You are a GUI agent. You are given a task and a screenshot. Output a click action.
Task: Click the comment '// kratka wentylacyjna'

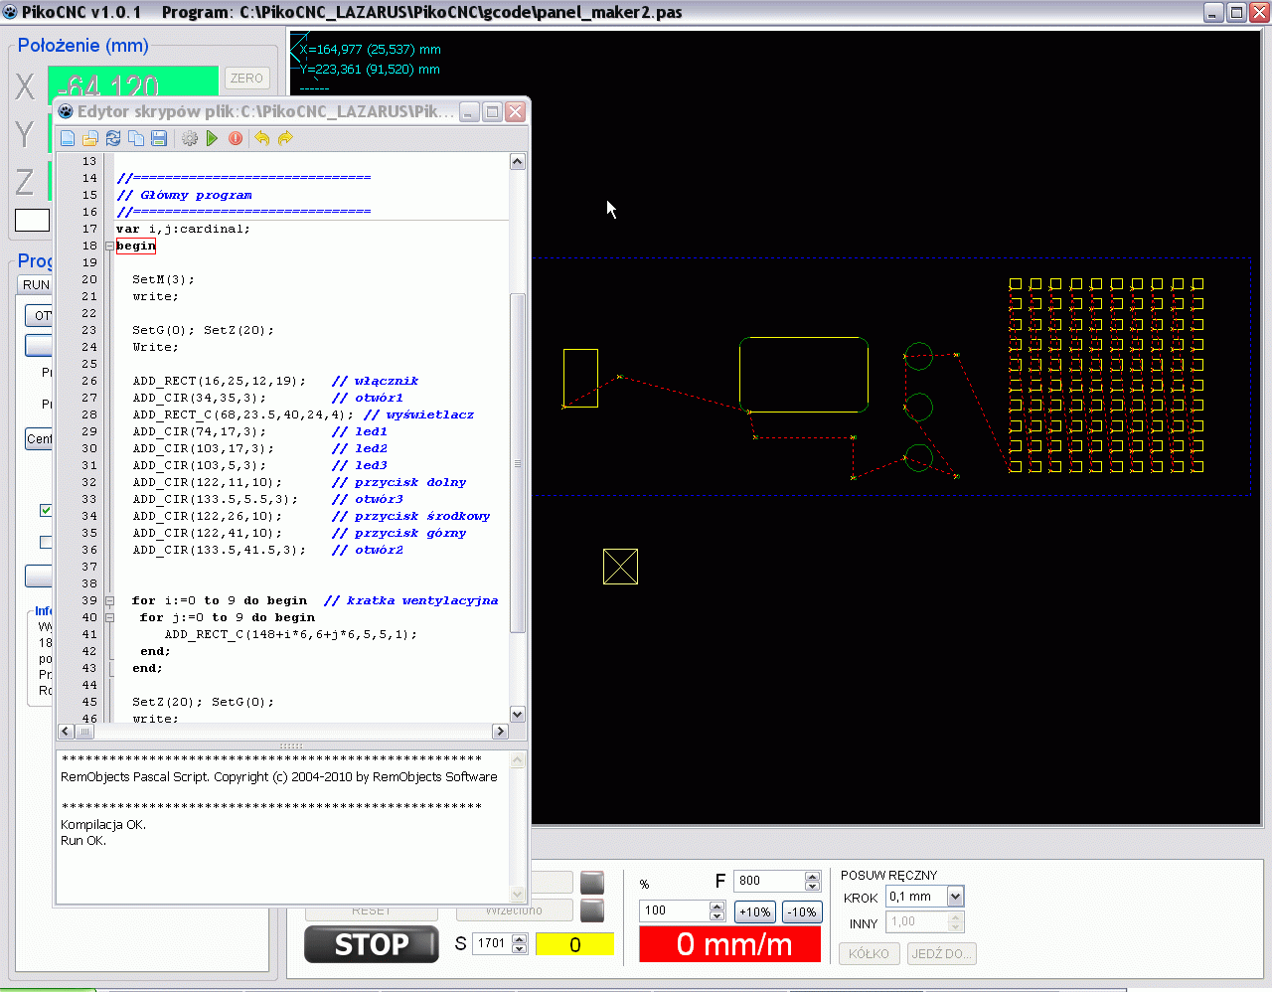(x=410, y=600)
